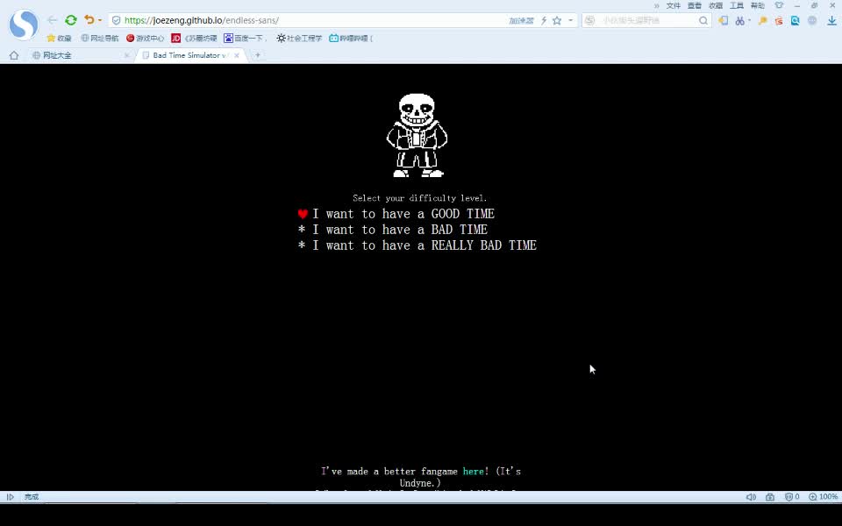
Task: Click the Sogou search engine icon
Action: pos(589,20)
